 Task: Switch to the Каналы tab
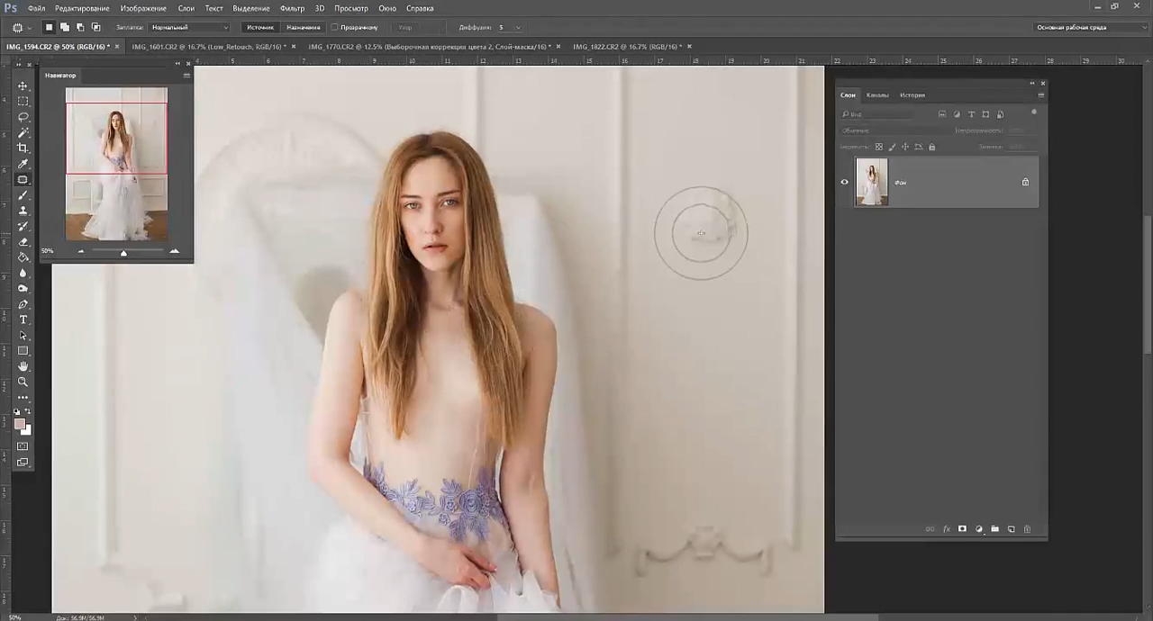coord(877,94)
